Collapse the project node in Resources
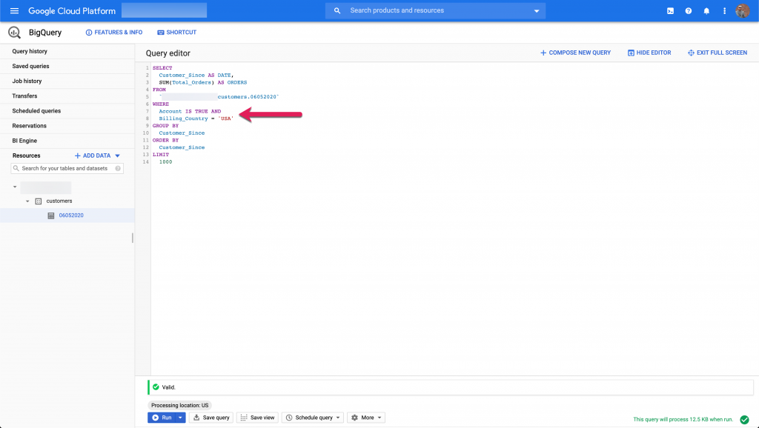The image size is (759, 428). (x=14, y=187)
